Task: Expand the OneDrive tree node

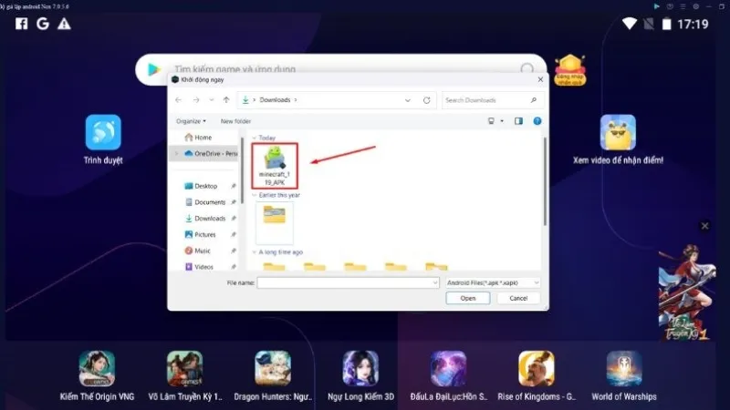Action: (x=177, y=153)
